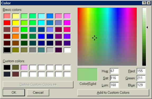Click the Color|Solid light green preview box
The width and height of the screenshot is (152, 99).
[87, 74]
